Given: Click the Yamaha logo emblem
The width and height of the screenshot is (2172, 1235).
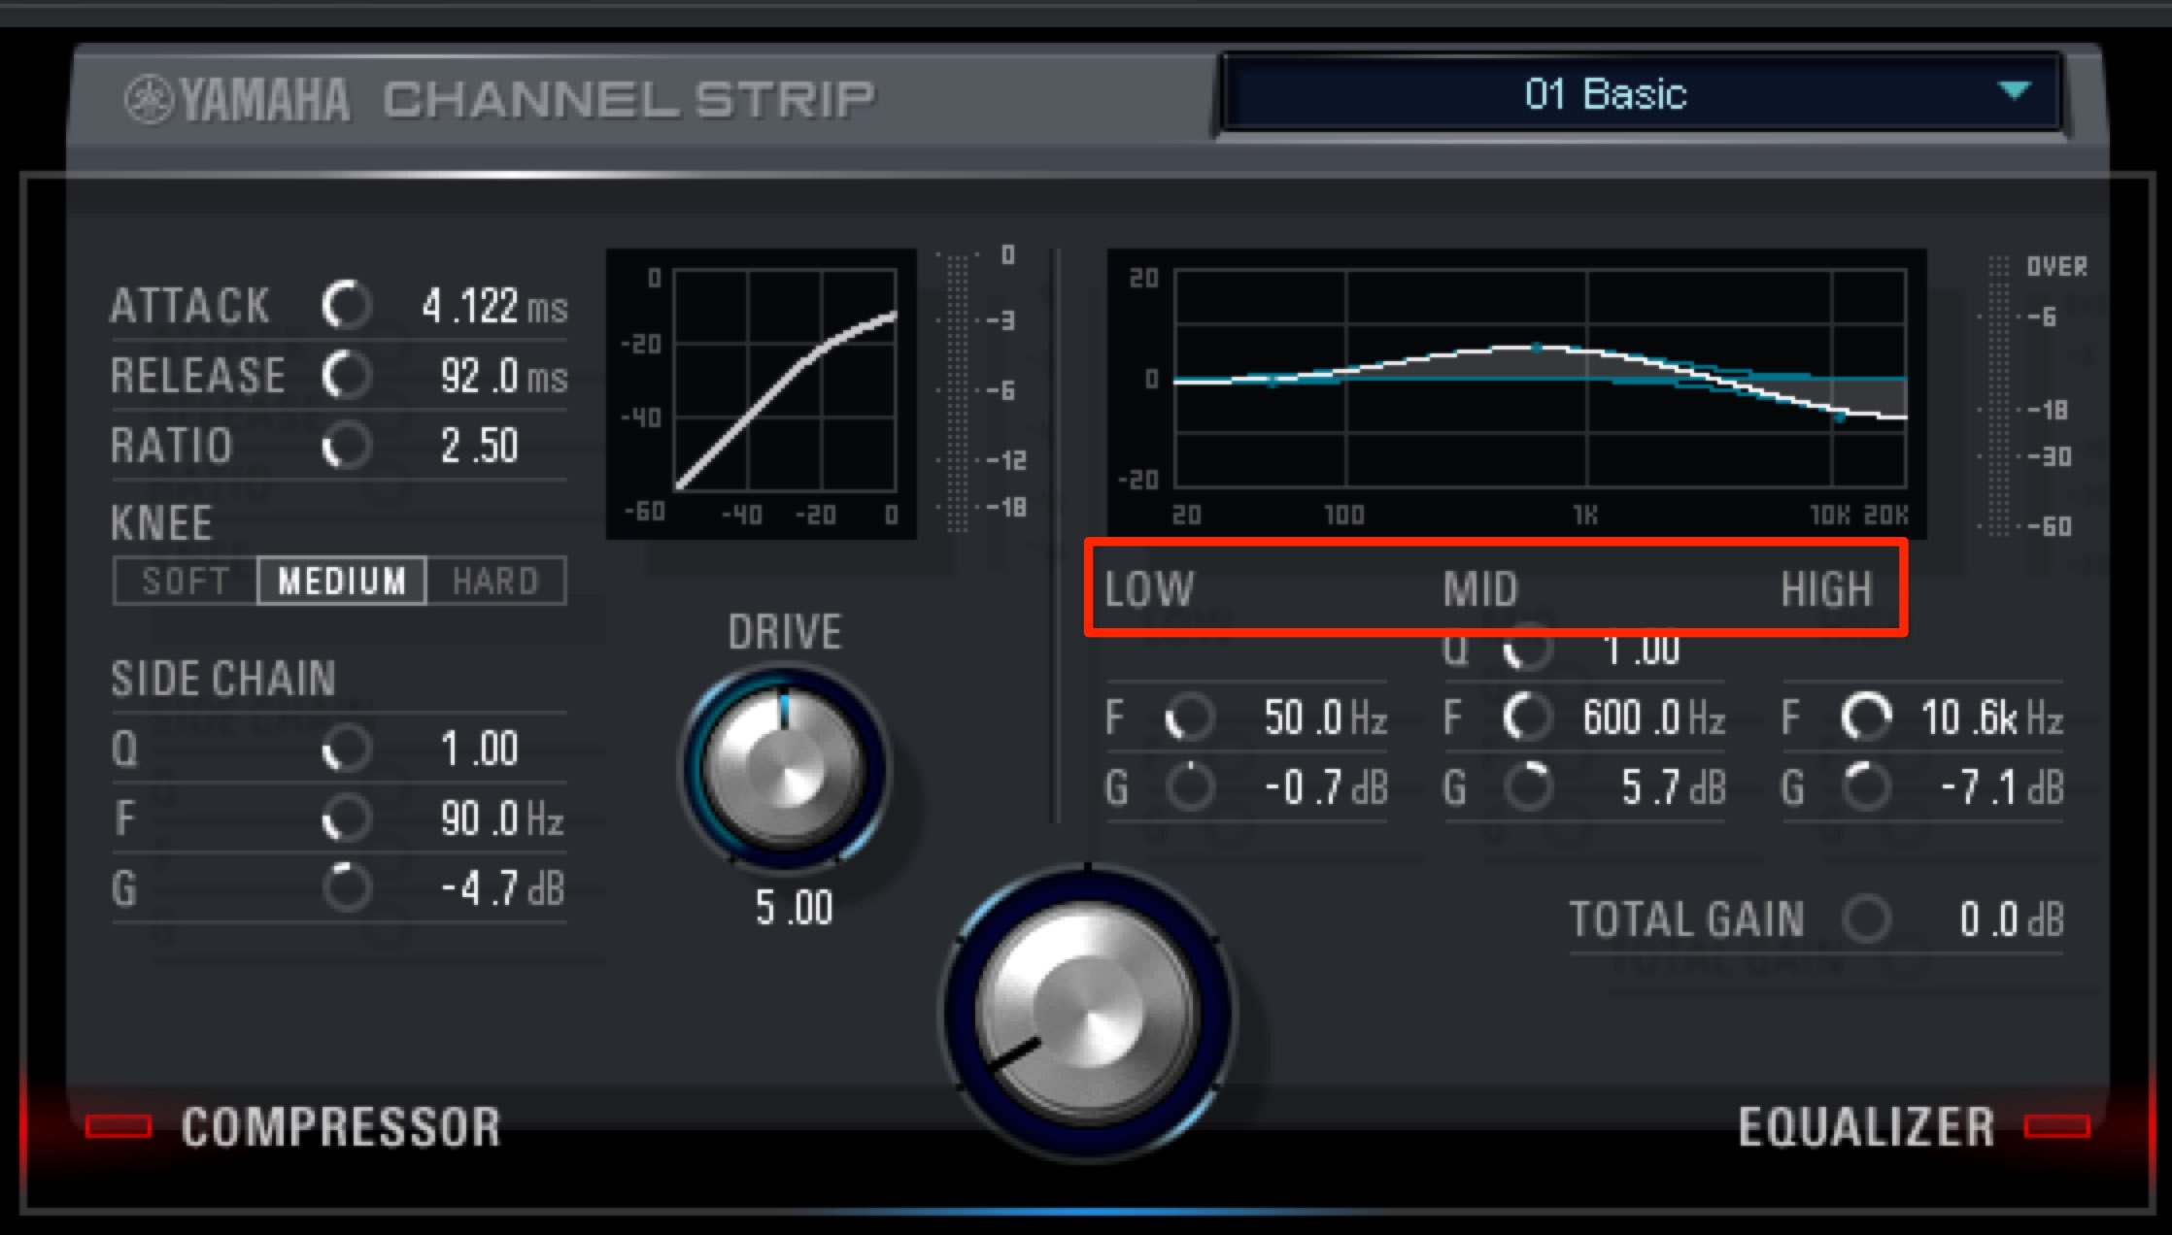Looking at the screenshot, I should pos(149,100).
